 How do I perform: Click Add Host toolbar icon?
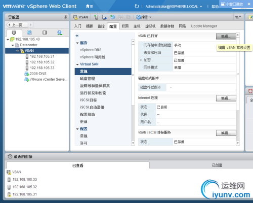point(96,17)
